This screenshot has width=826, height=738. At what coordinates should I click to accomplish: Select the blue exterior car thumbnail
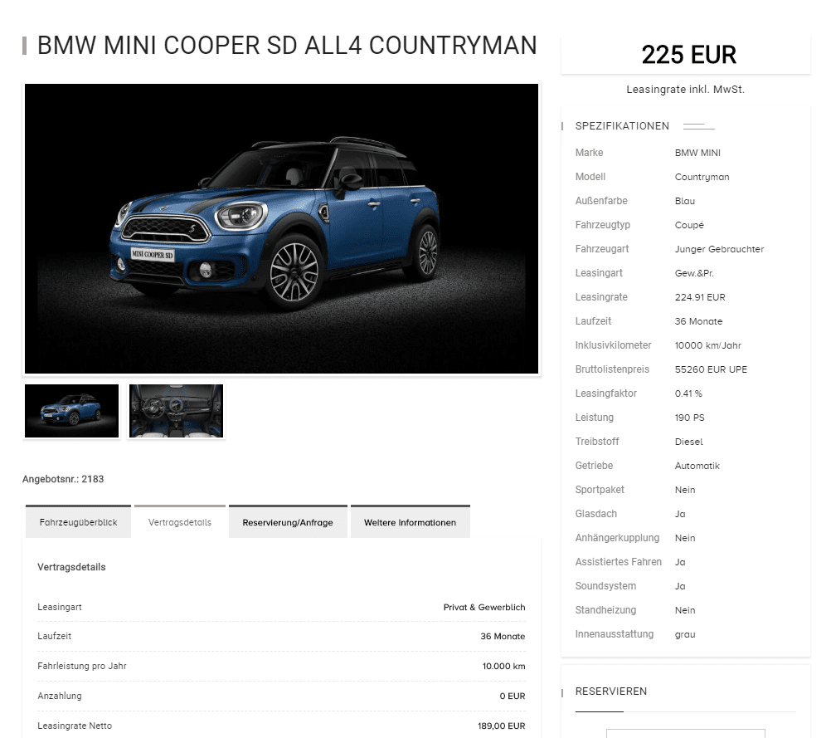coord(71,411)
